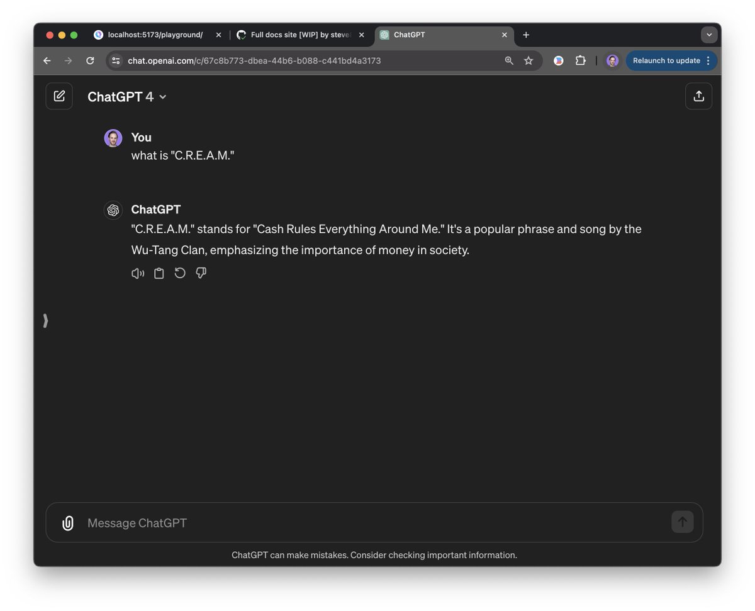755x611 pixels.
Task: Click the response text about Wu-Tang Clan
Action: coord(386,239)
